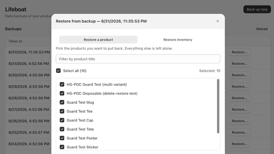The image size is (274, 154).
Task: Click the 8/30/2026, 4:52:56 PM timestamp
Action: (29, 75)
